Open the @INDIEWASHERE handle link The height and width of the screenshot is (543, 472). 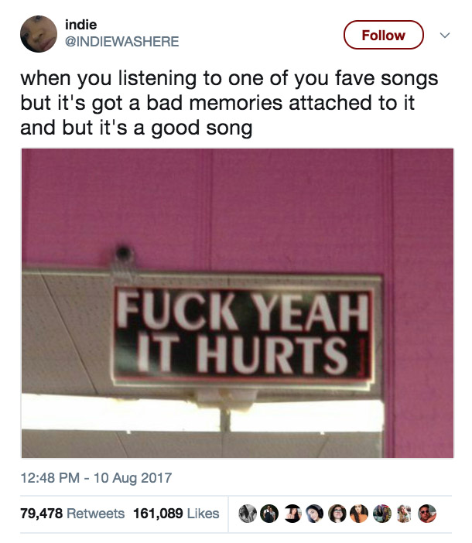coord(122,42)
